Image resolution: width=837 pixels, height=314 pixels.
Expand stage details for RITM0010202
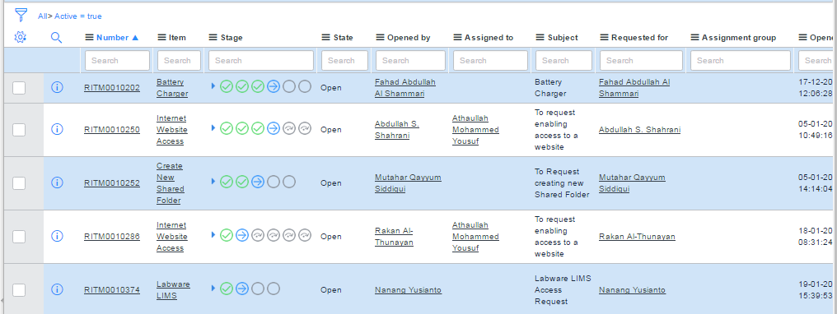(x=213, y=85)
